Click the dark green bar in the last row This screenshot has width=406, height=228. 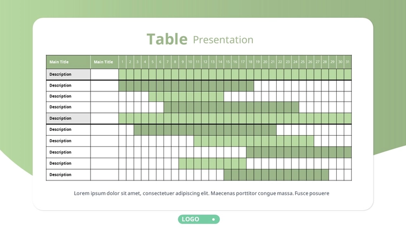tap(276, 175)
